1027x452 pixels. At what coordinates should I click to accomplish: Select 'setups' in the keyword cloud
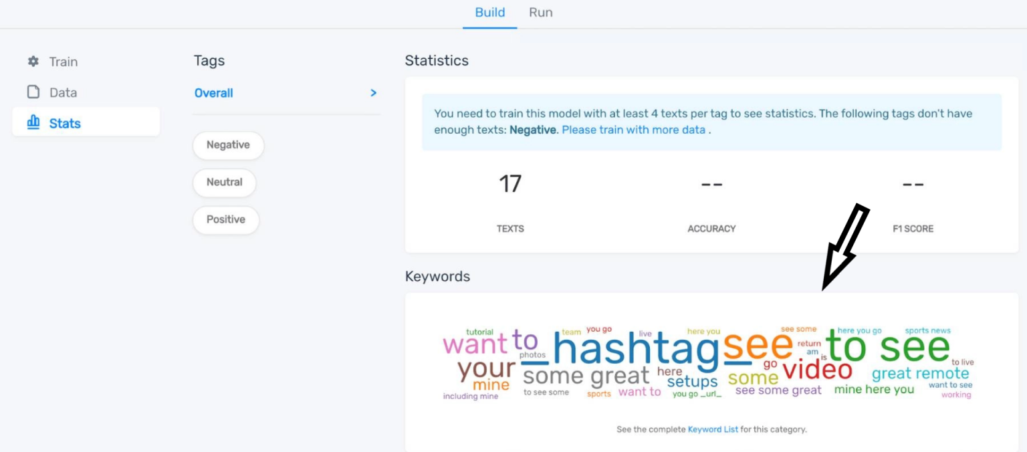[x=691, y=382]
